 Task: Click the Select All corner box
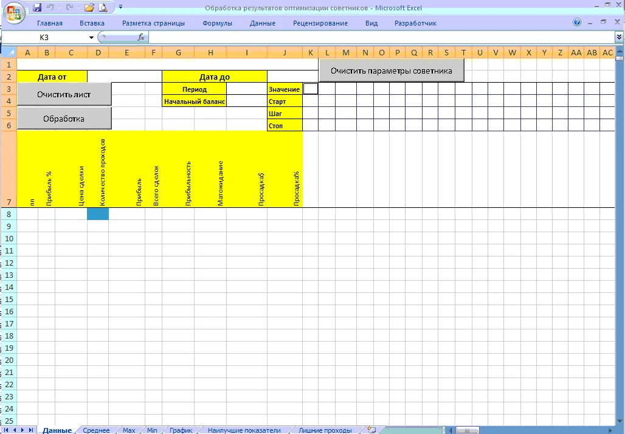click(9, 53)
